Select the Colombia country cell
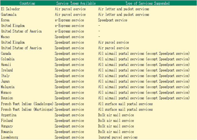197x140 pixels. coord(8,59)
